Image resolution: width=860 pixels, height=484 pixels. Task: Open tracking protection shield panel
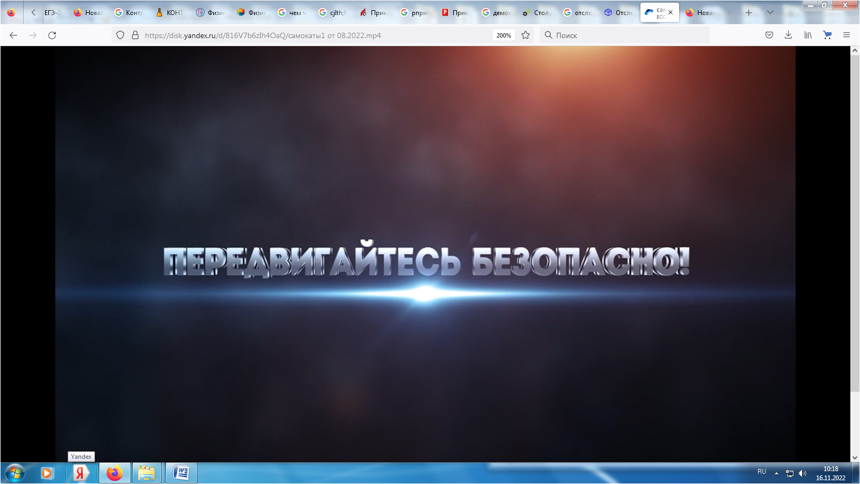[x=120, y=35]
